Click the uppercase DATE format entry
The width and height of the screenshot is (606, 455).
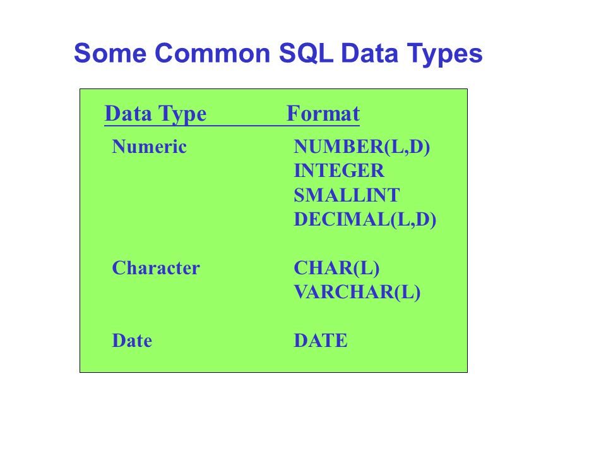(321, 341)
